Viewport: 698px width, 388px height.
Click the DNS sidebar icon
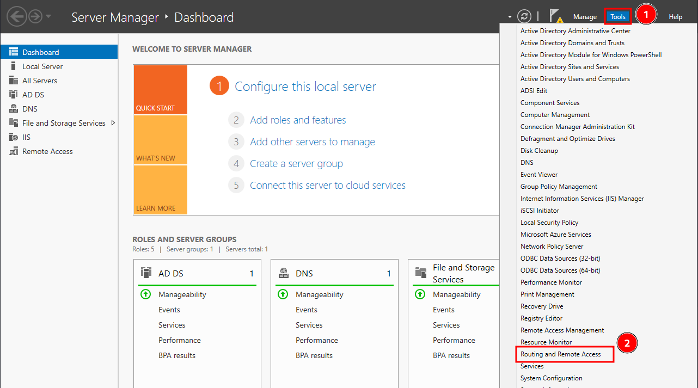(14, 109)
